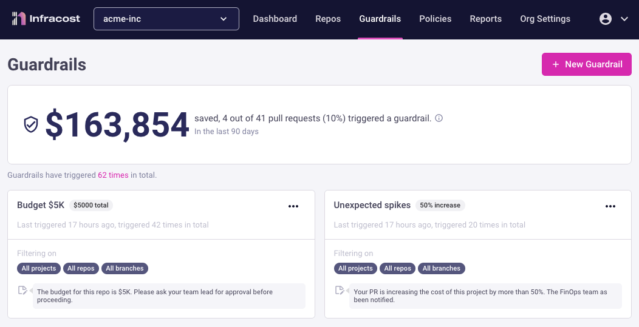Click the shield checkmark icon
639x327 pixels.
tap(31, 124)
